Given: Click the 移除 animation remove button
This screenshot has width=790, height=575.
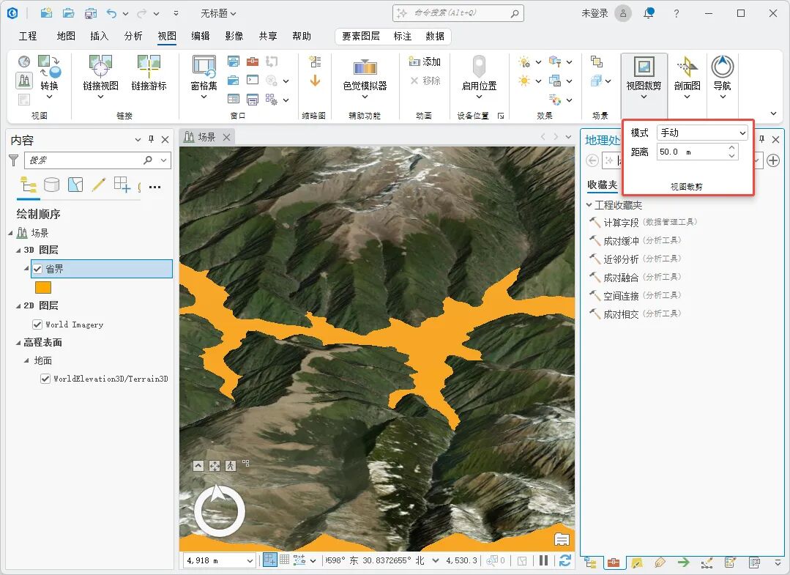Looking at the screenshot, I should 425,81.
